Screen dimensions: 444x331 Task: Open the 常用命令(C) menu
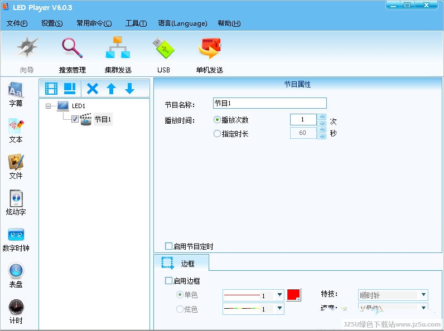[94, 23]
